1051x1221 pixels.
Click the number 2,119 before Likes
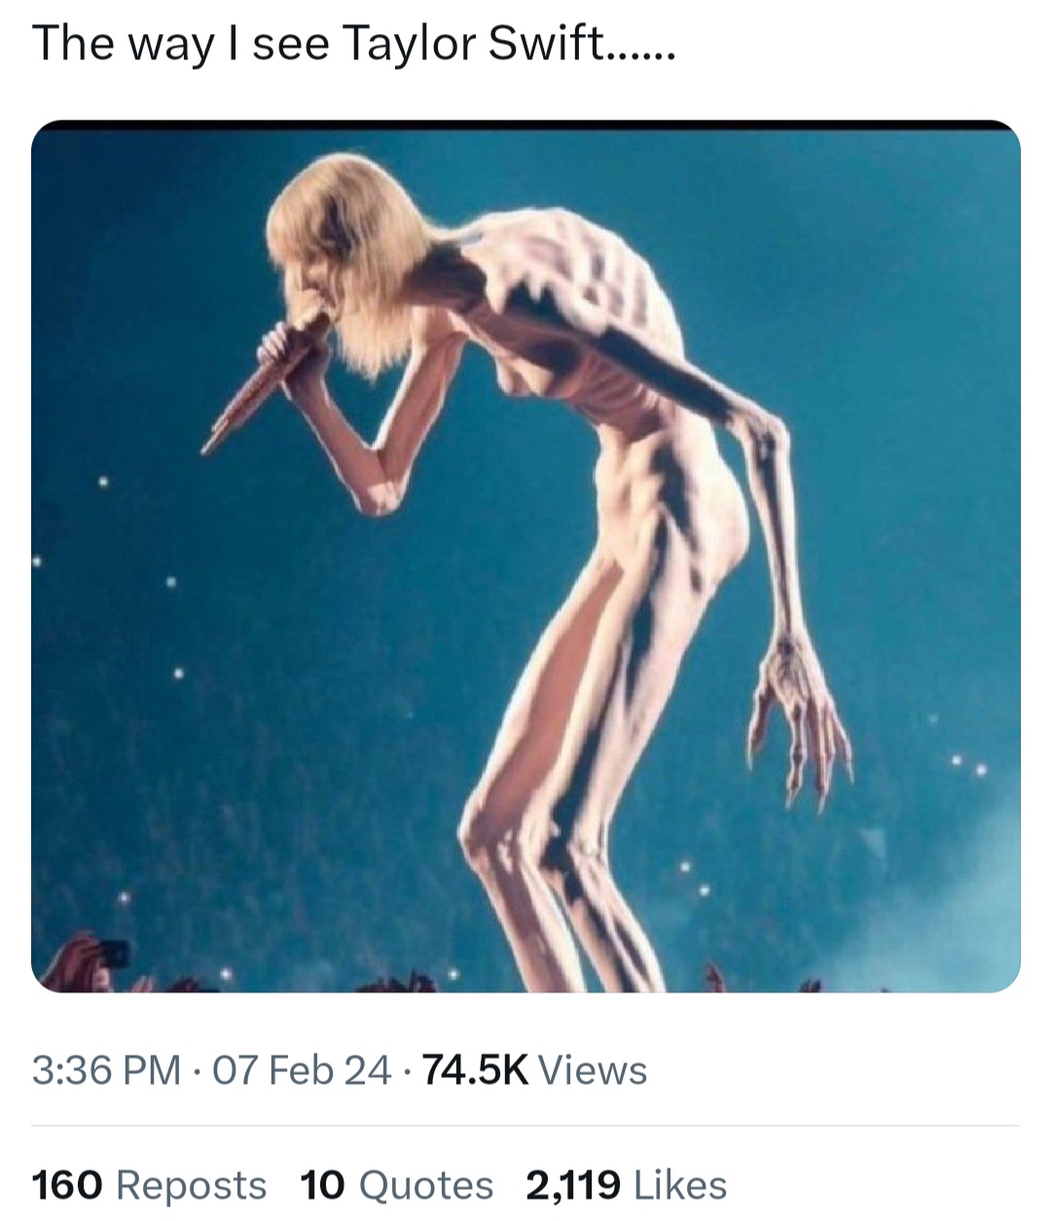(x=574, y=1185)
